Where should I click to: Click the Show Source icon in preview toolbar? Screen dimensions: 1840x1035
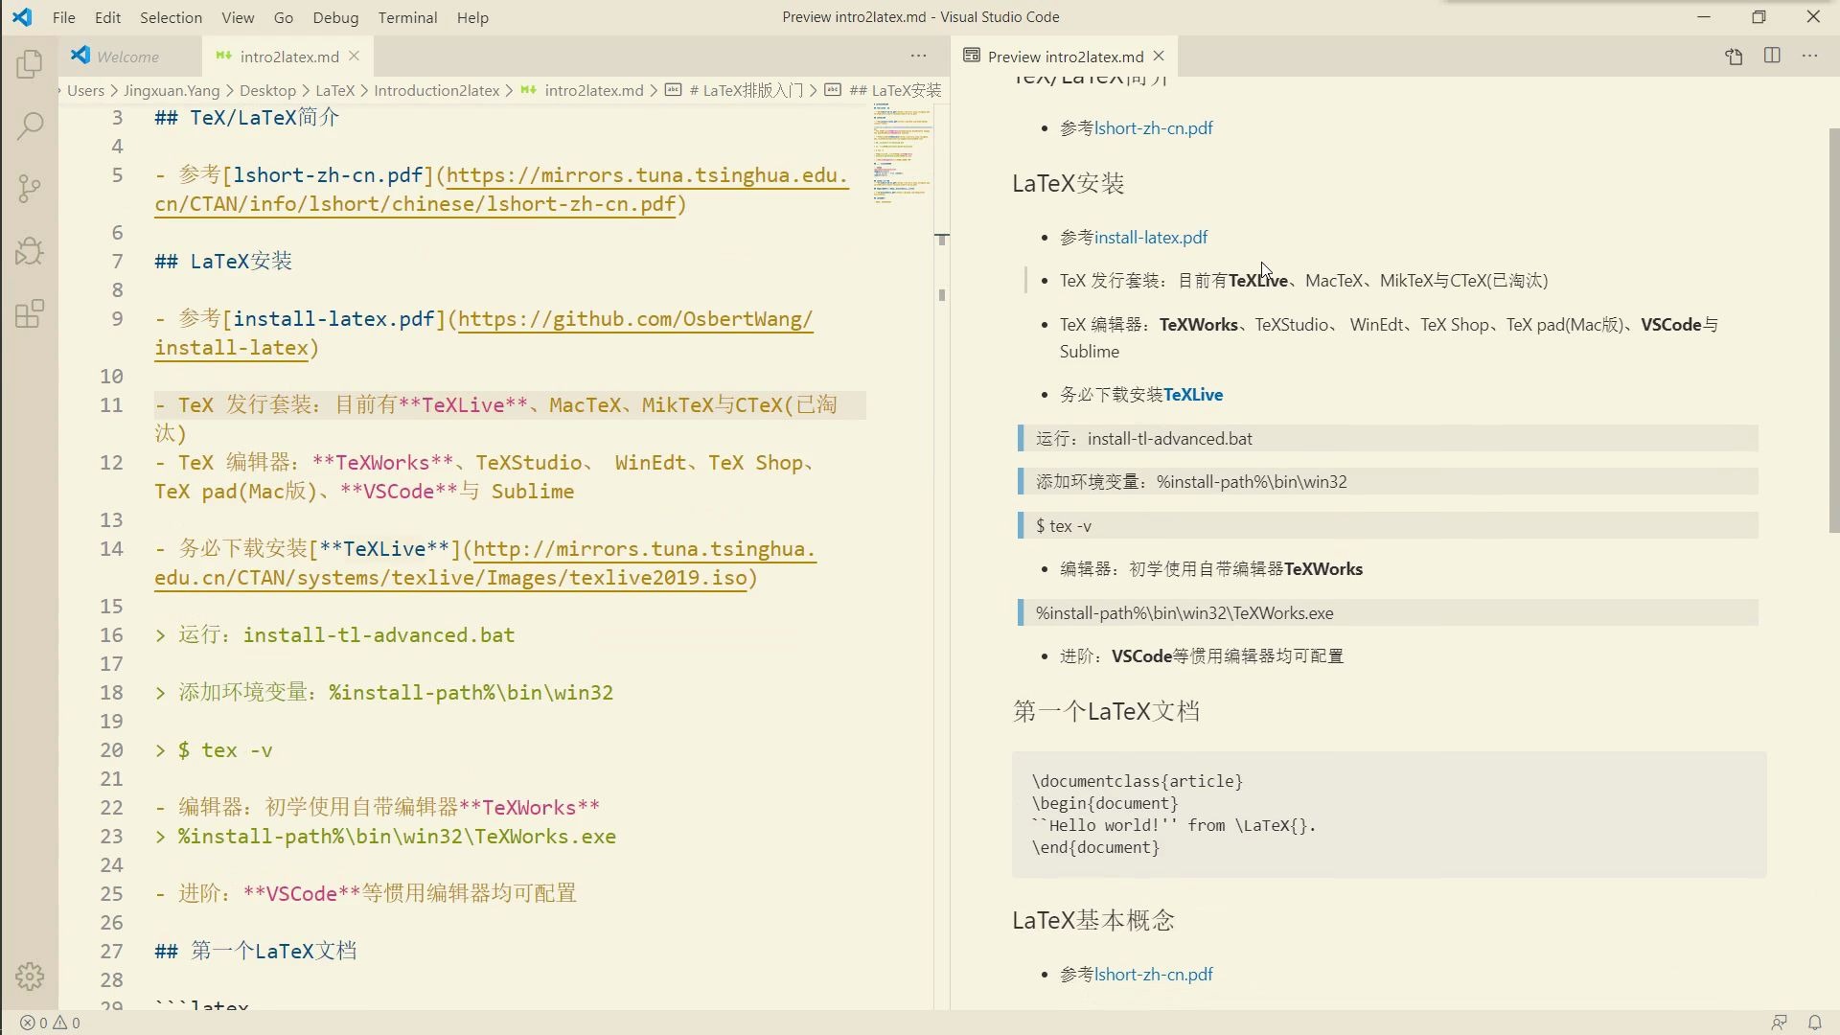point(1734,57)
